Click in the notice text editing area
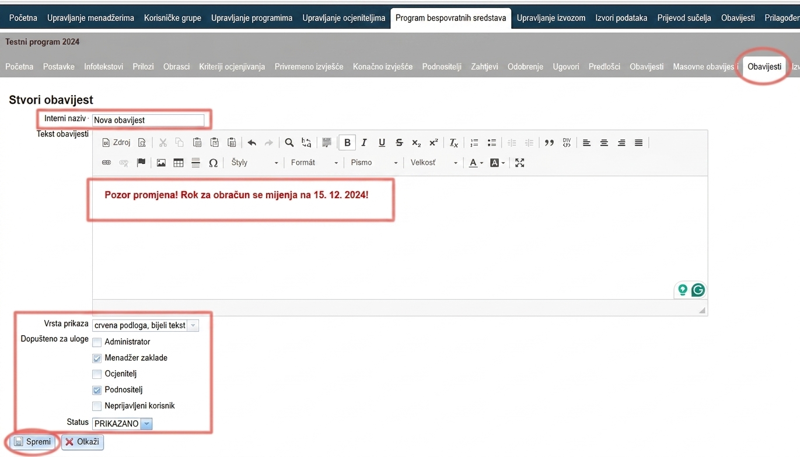800x457 pixels. point(400,238)
